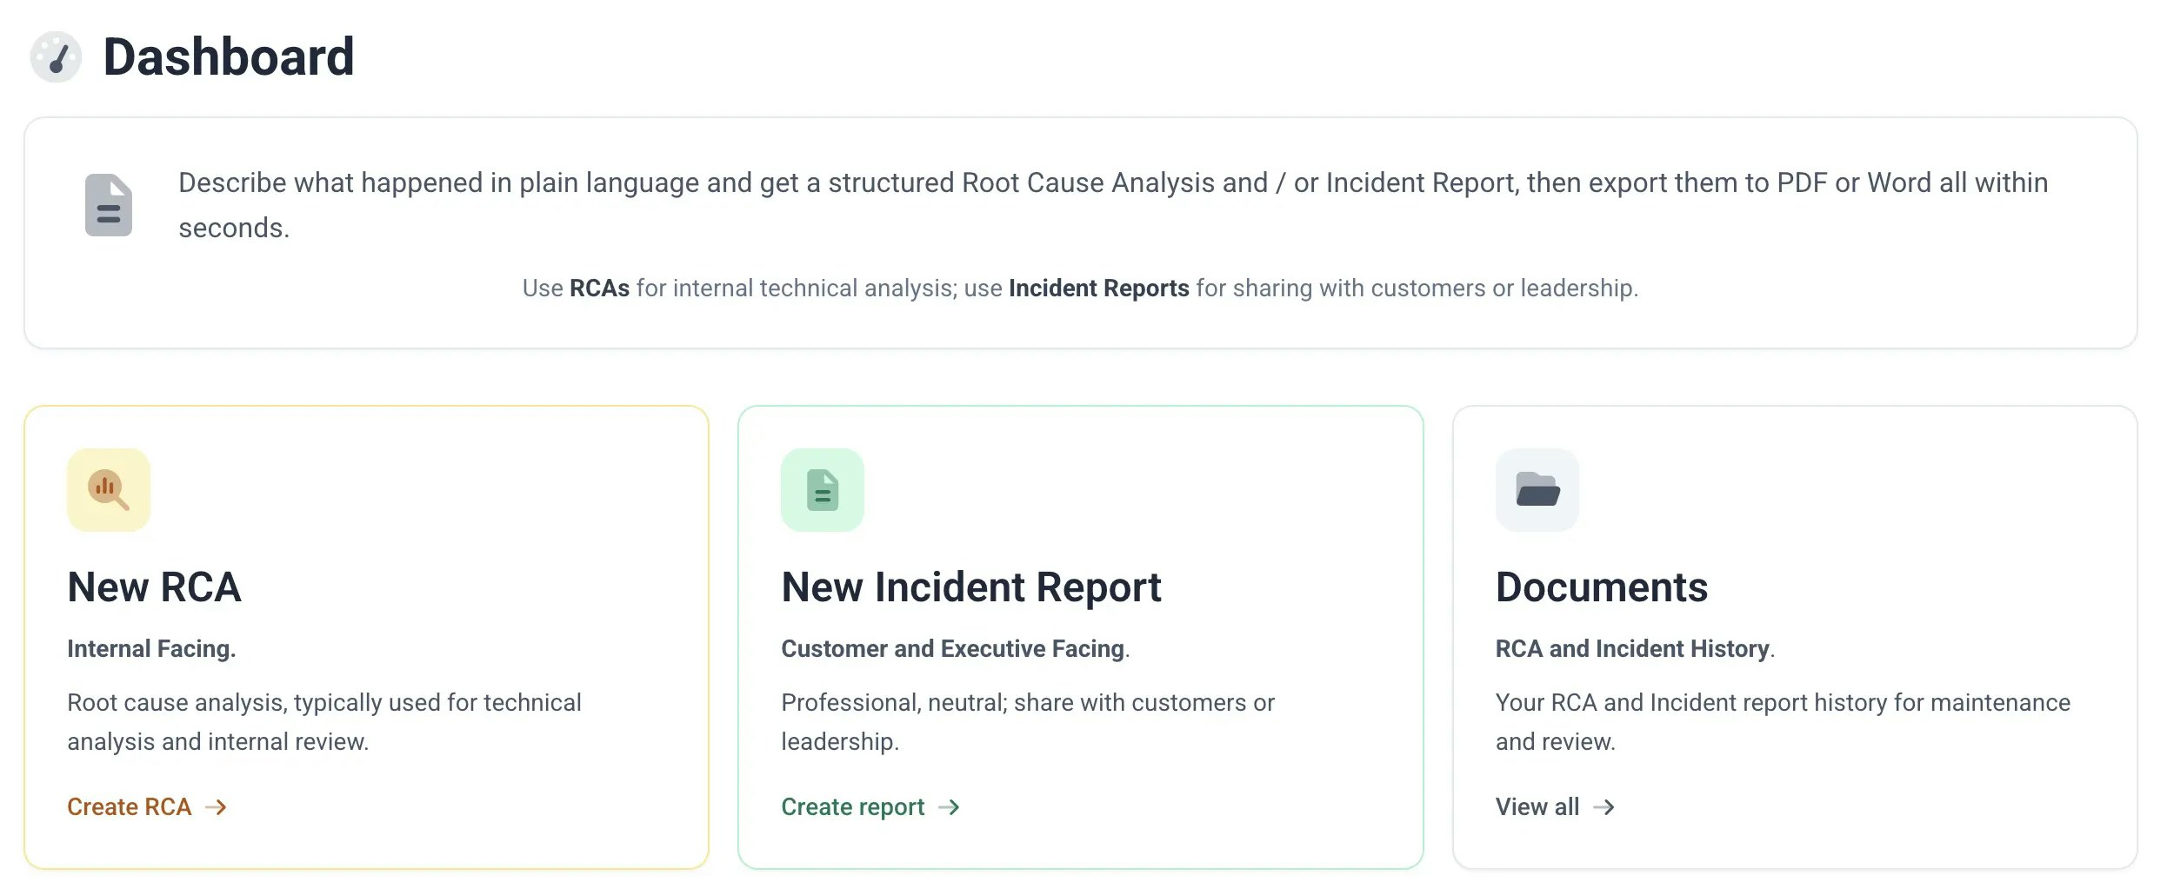Click the arrow icon beside View all
Screen dimensions: 2167x895
pos(1604,806)
